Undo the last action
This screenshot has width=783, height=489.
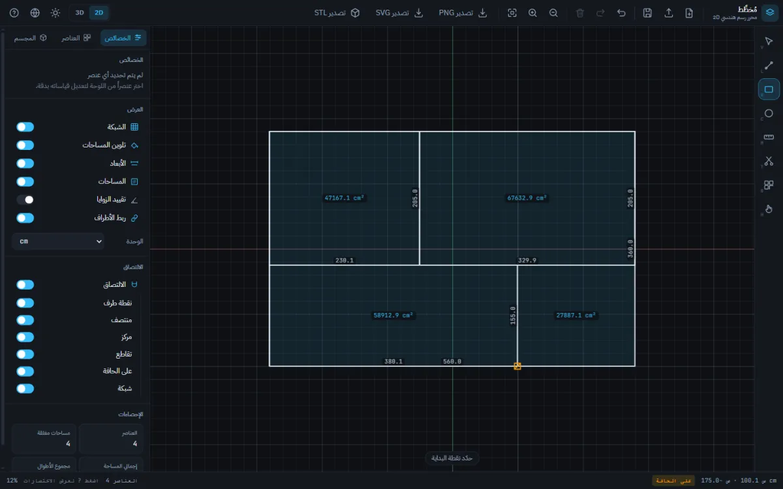pyautogui.click(x=621, y=13)
